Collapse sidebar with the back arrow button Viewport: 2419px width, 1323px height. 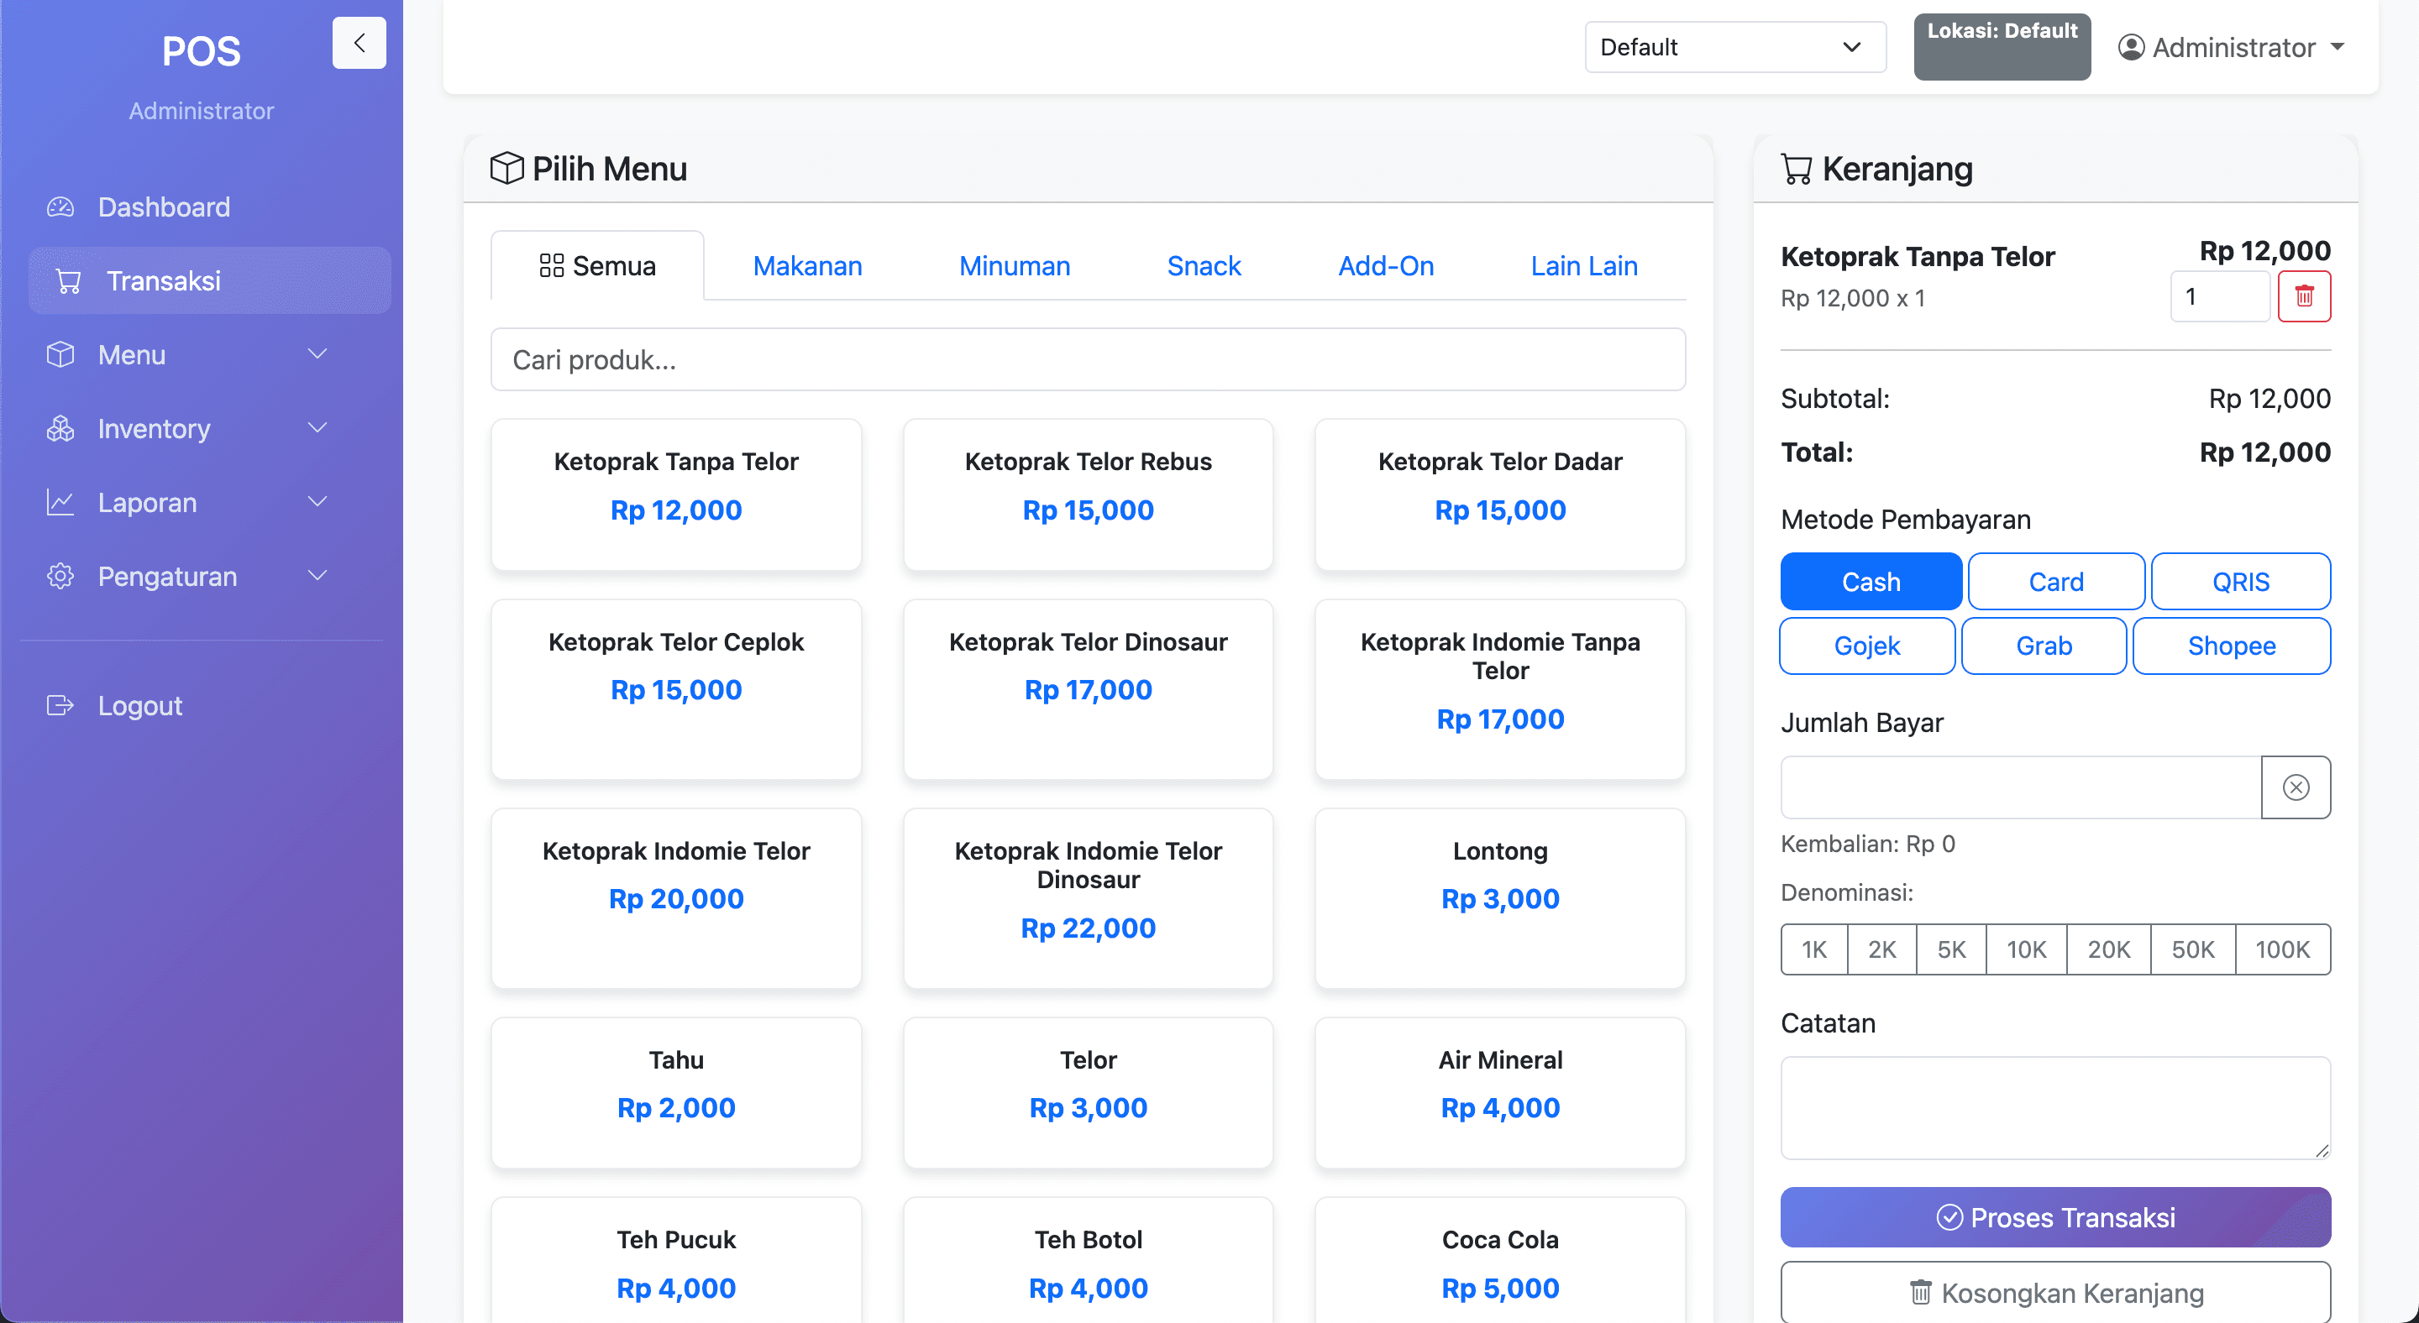pyautogui.click(x=359, y=43)
